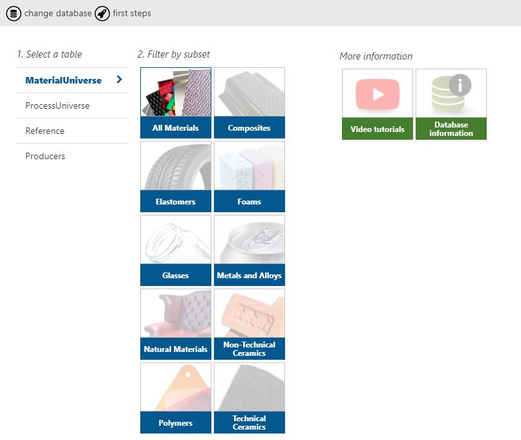
Task: Click the change database stack icon
Action: pyautogui.click(x=14, y=14)
